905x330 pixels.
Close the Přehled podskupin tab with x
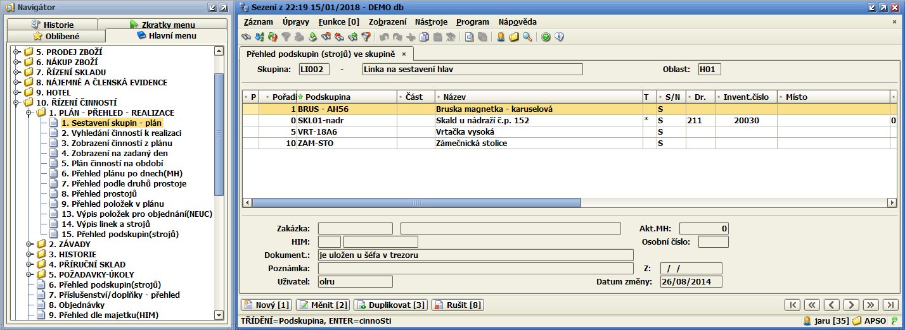404,54
